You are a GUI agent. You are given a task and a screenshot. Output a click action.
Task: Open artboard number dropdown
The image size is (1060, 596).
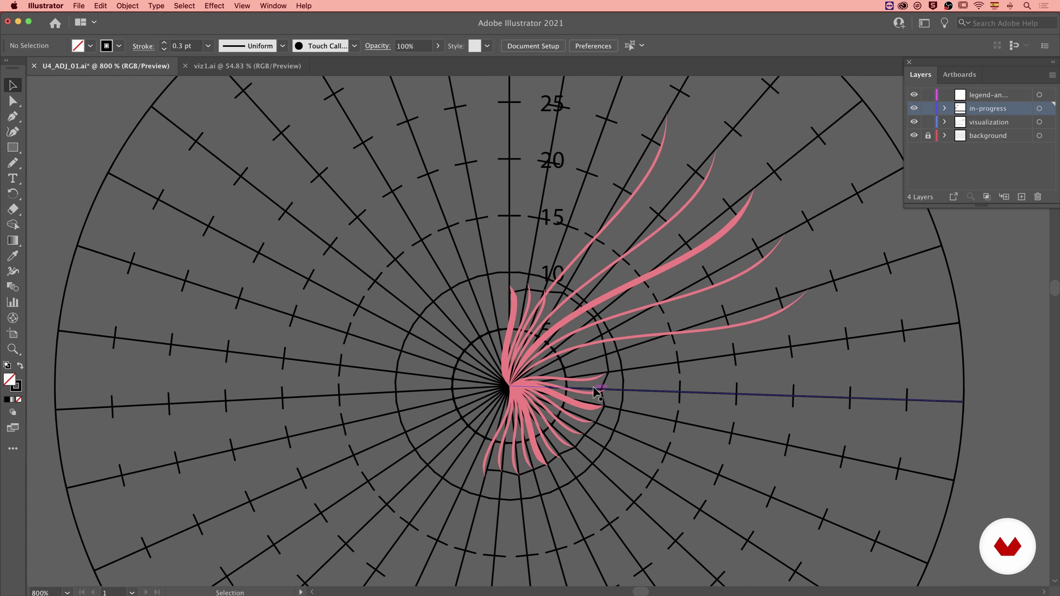pos(132,592)
